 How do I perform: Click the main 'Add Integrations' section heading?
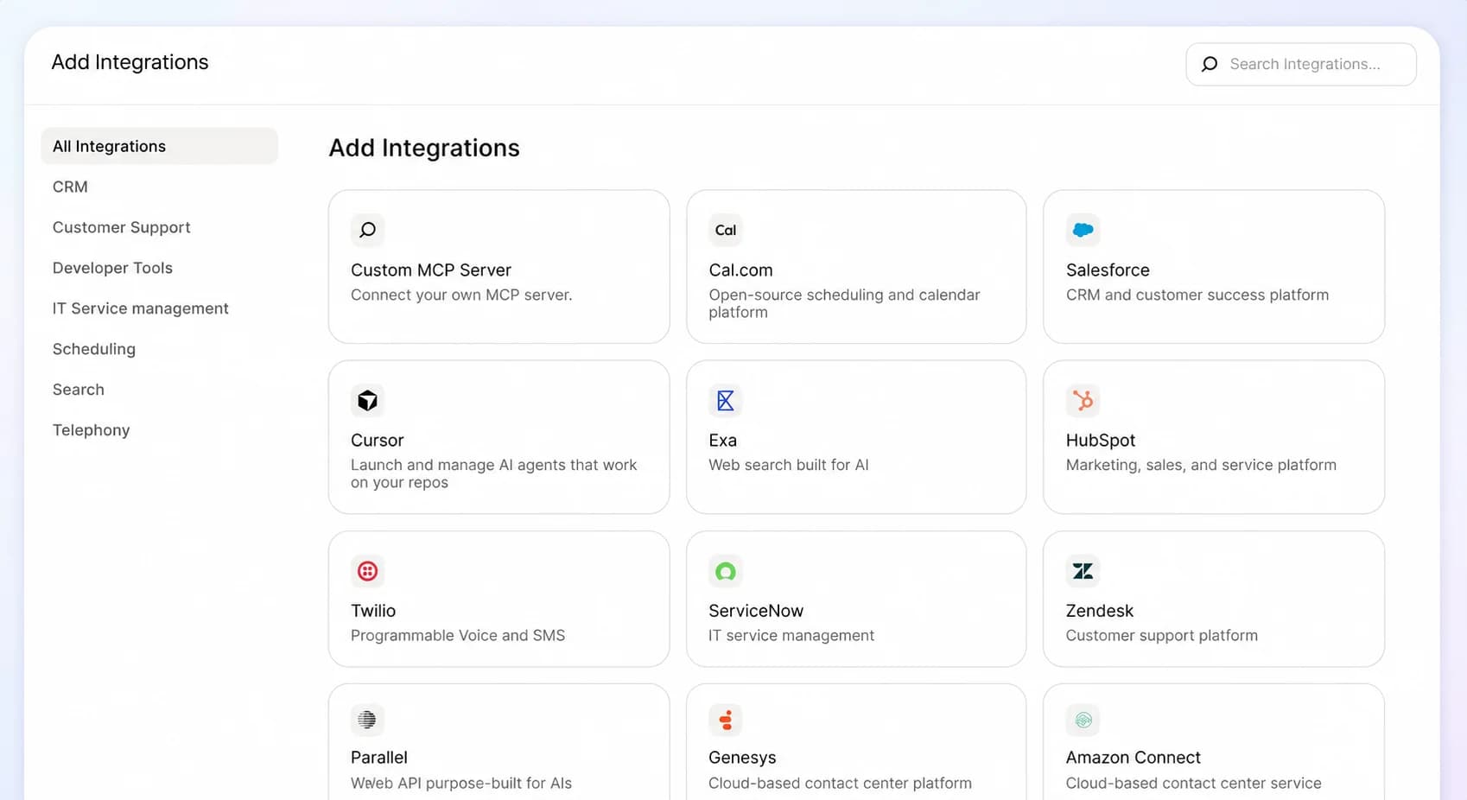(x=424, y=148)
